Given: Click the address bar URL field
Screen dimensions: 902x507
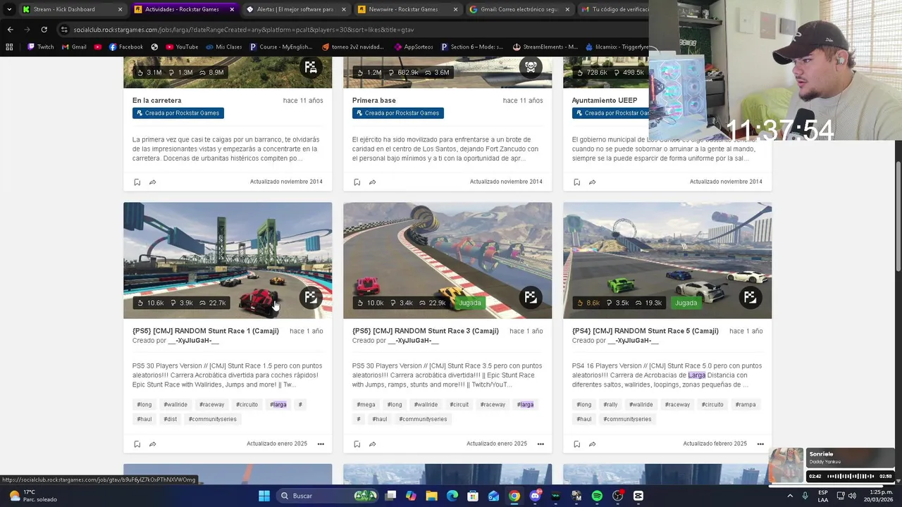Looking at the screenshot, I should pos(352,30).
